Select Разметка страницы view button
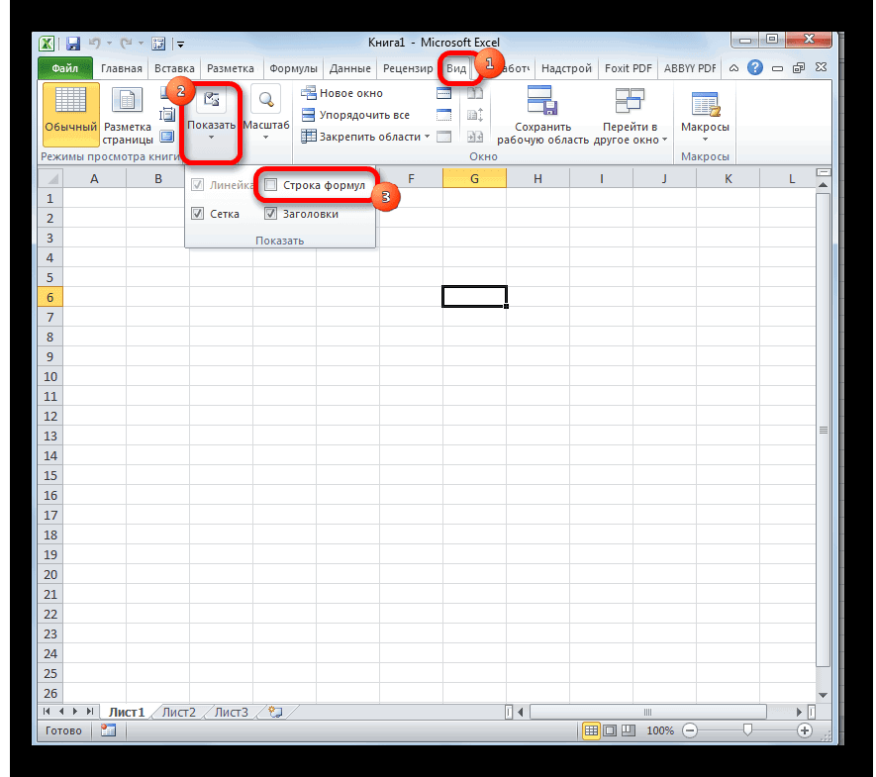Image resolution: width=876 pixels, height=777 pixels. 128,115
